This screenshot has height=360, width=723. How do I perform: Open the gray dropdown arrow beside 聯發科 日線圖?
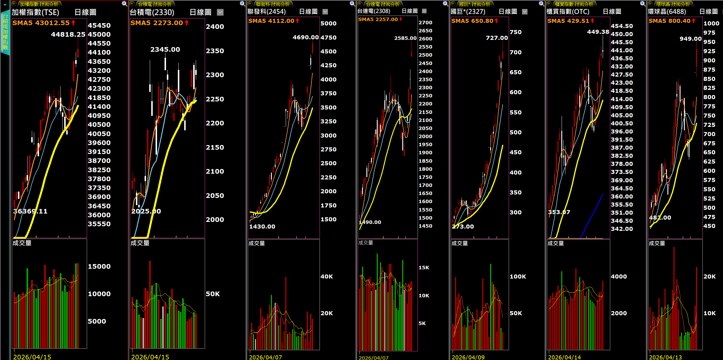(325, 12)
